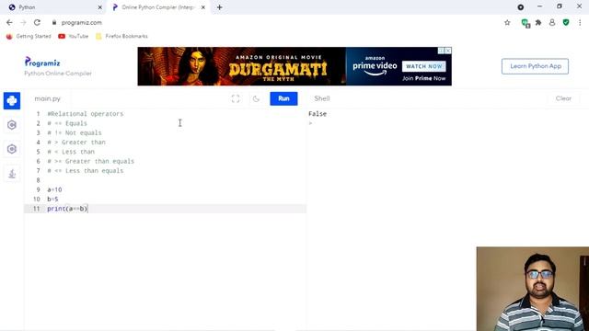Open the green extension icon beside the star

click(525, 23)
